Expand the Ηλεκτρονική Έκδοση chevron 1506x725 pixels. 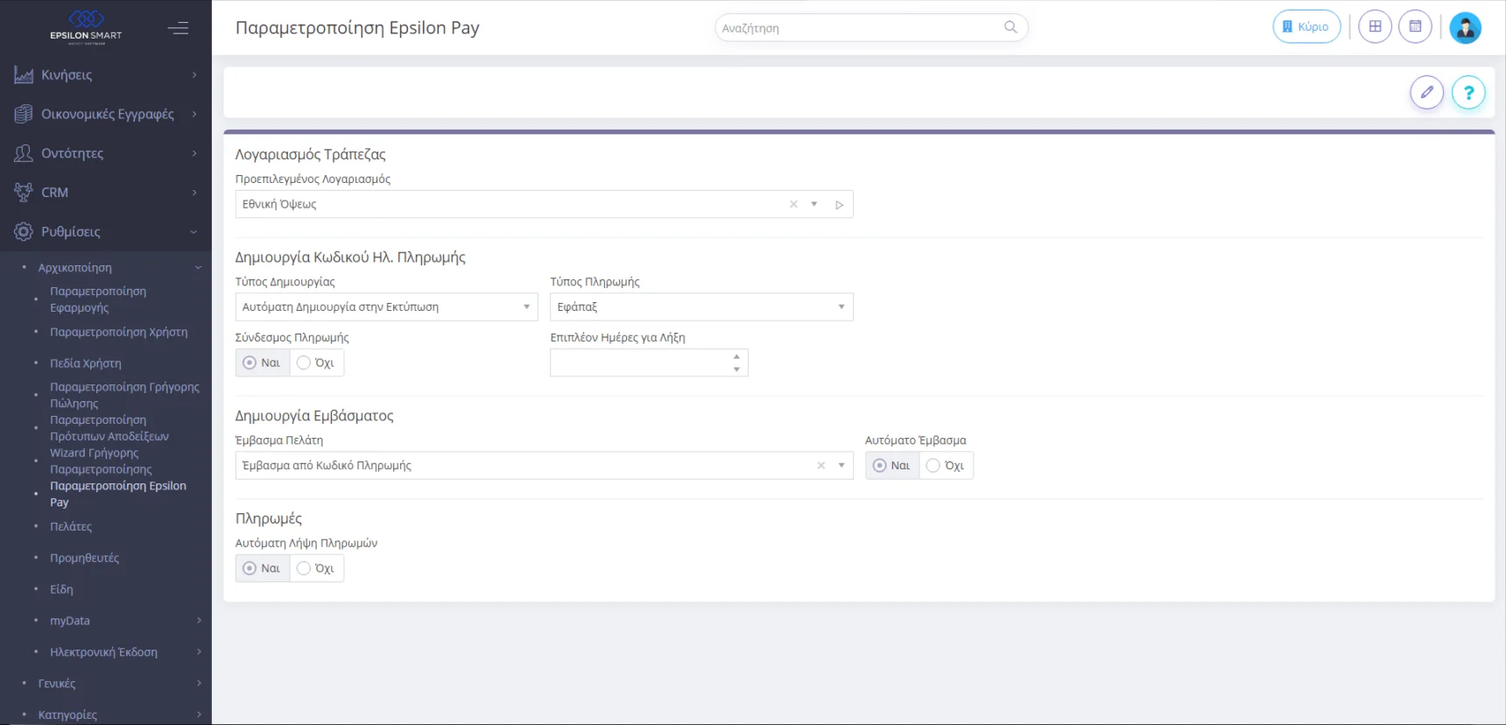(199, 652)
